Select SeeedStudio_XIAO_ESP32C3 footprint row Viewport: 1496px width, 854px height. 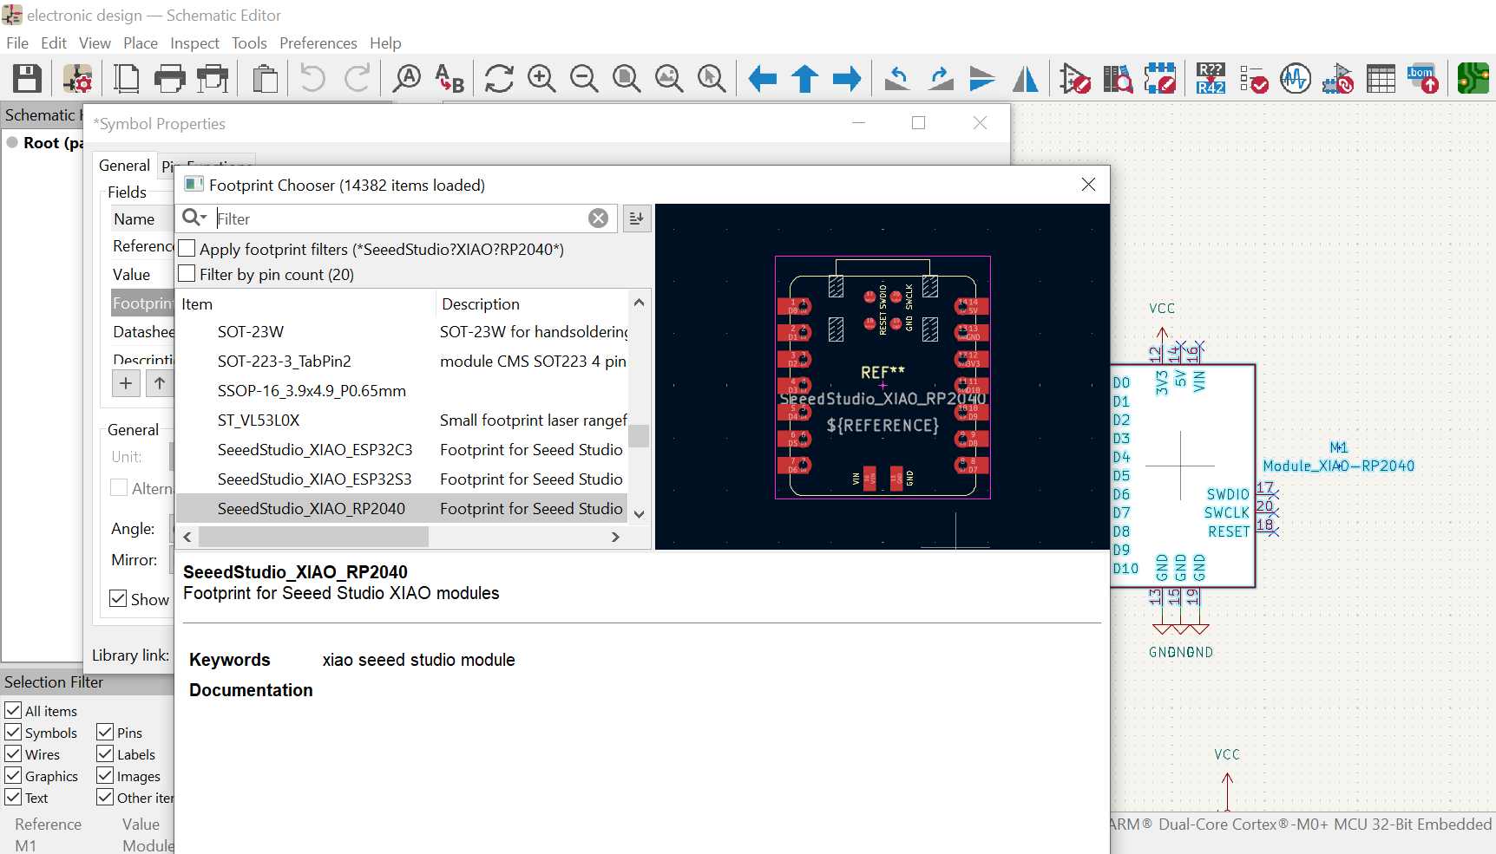(401, 450)
